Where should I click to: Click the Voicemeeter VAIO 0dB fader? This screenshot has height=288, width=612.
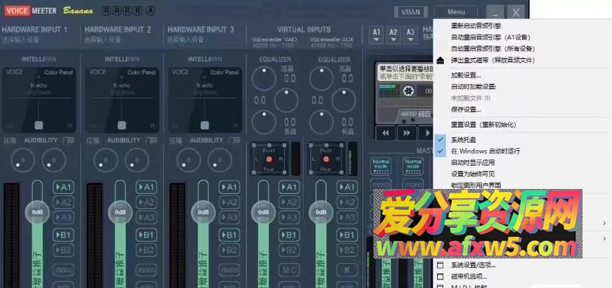click(x=263, y=212)
